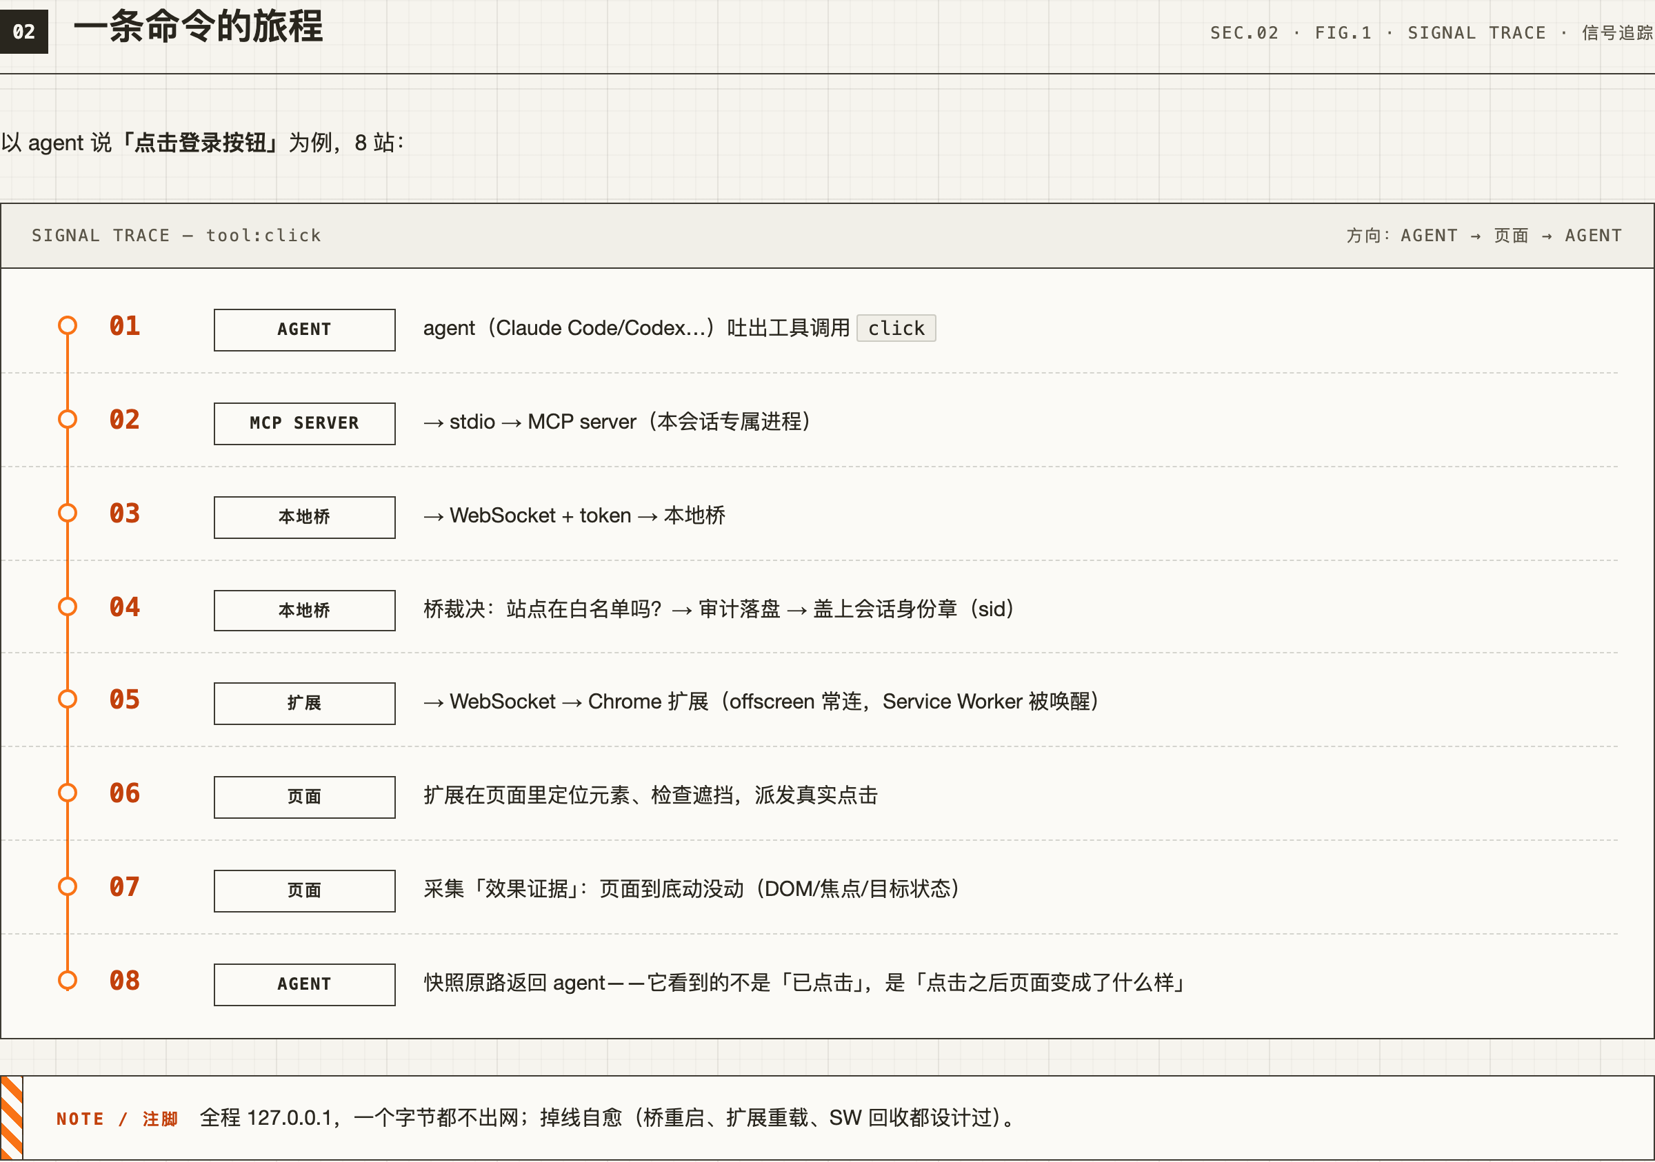Screen dimensions: 1655x1162
Task: Click the orange step number 06
Action: 125,794
